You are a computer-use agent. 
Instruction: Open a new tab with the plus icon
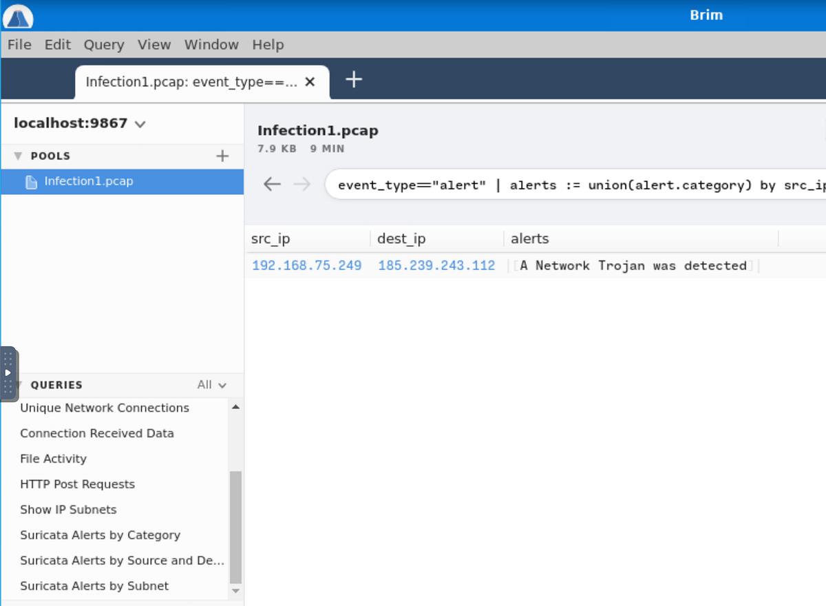(353, 79)
